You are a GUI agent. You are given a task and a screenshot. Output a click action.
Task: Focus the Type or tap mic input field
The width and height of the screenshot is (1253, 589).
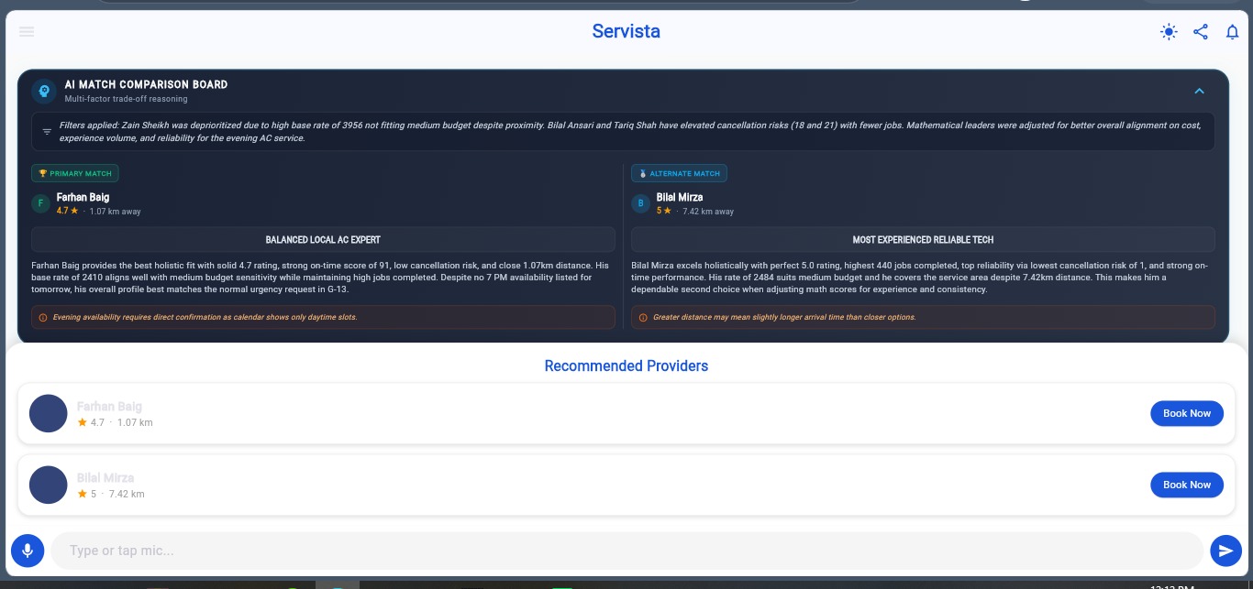(626, 551)
